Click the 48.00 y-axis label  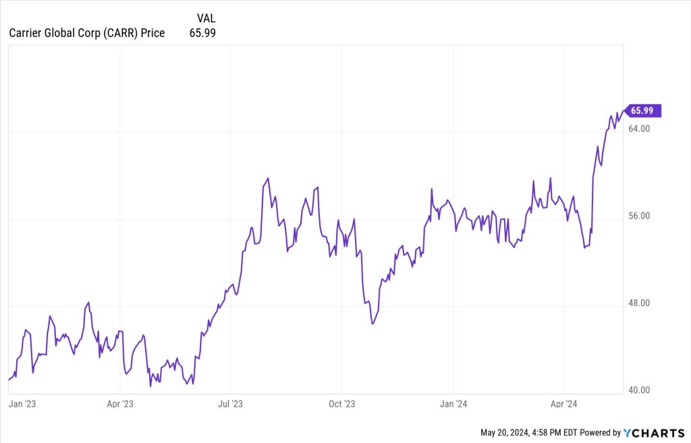tap(640, 303)
